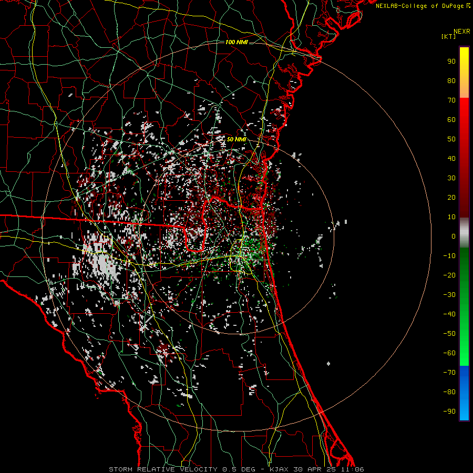Click the positive 40 value on velocity scale
473x473 pixels.
click(x=451, y=159)
